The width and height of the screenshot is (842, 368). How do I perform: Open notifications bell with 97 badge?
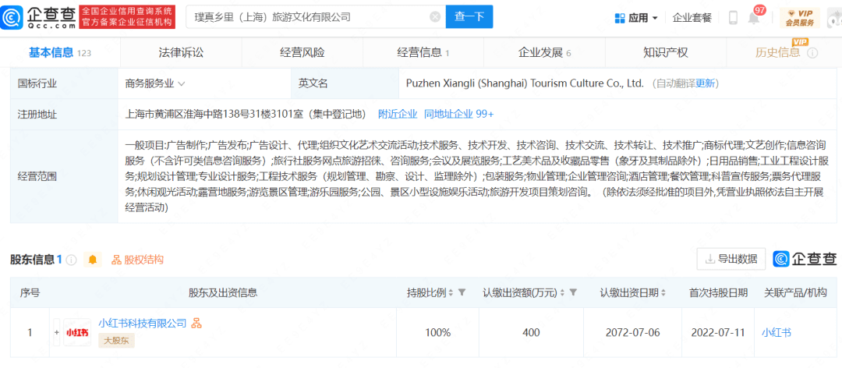(755, 18)
